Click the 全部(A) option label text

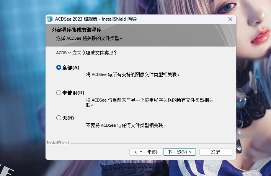tap(71, 68)
